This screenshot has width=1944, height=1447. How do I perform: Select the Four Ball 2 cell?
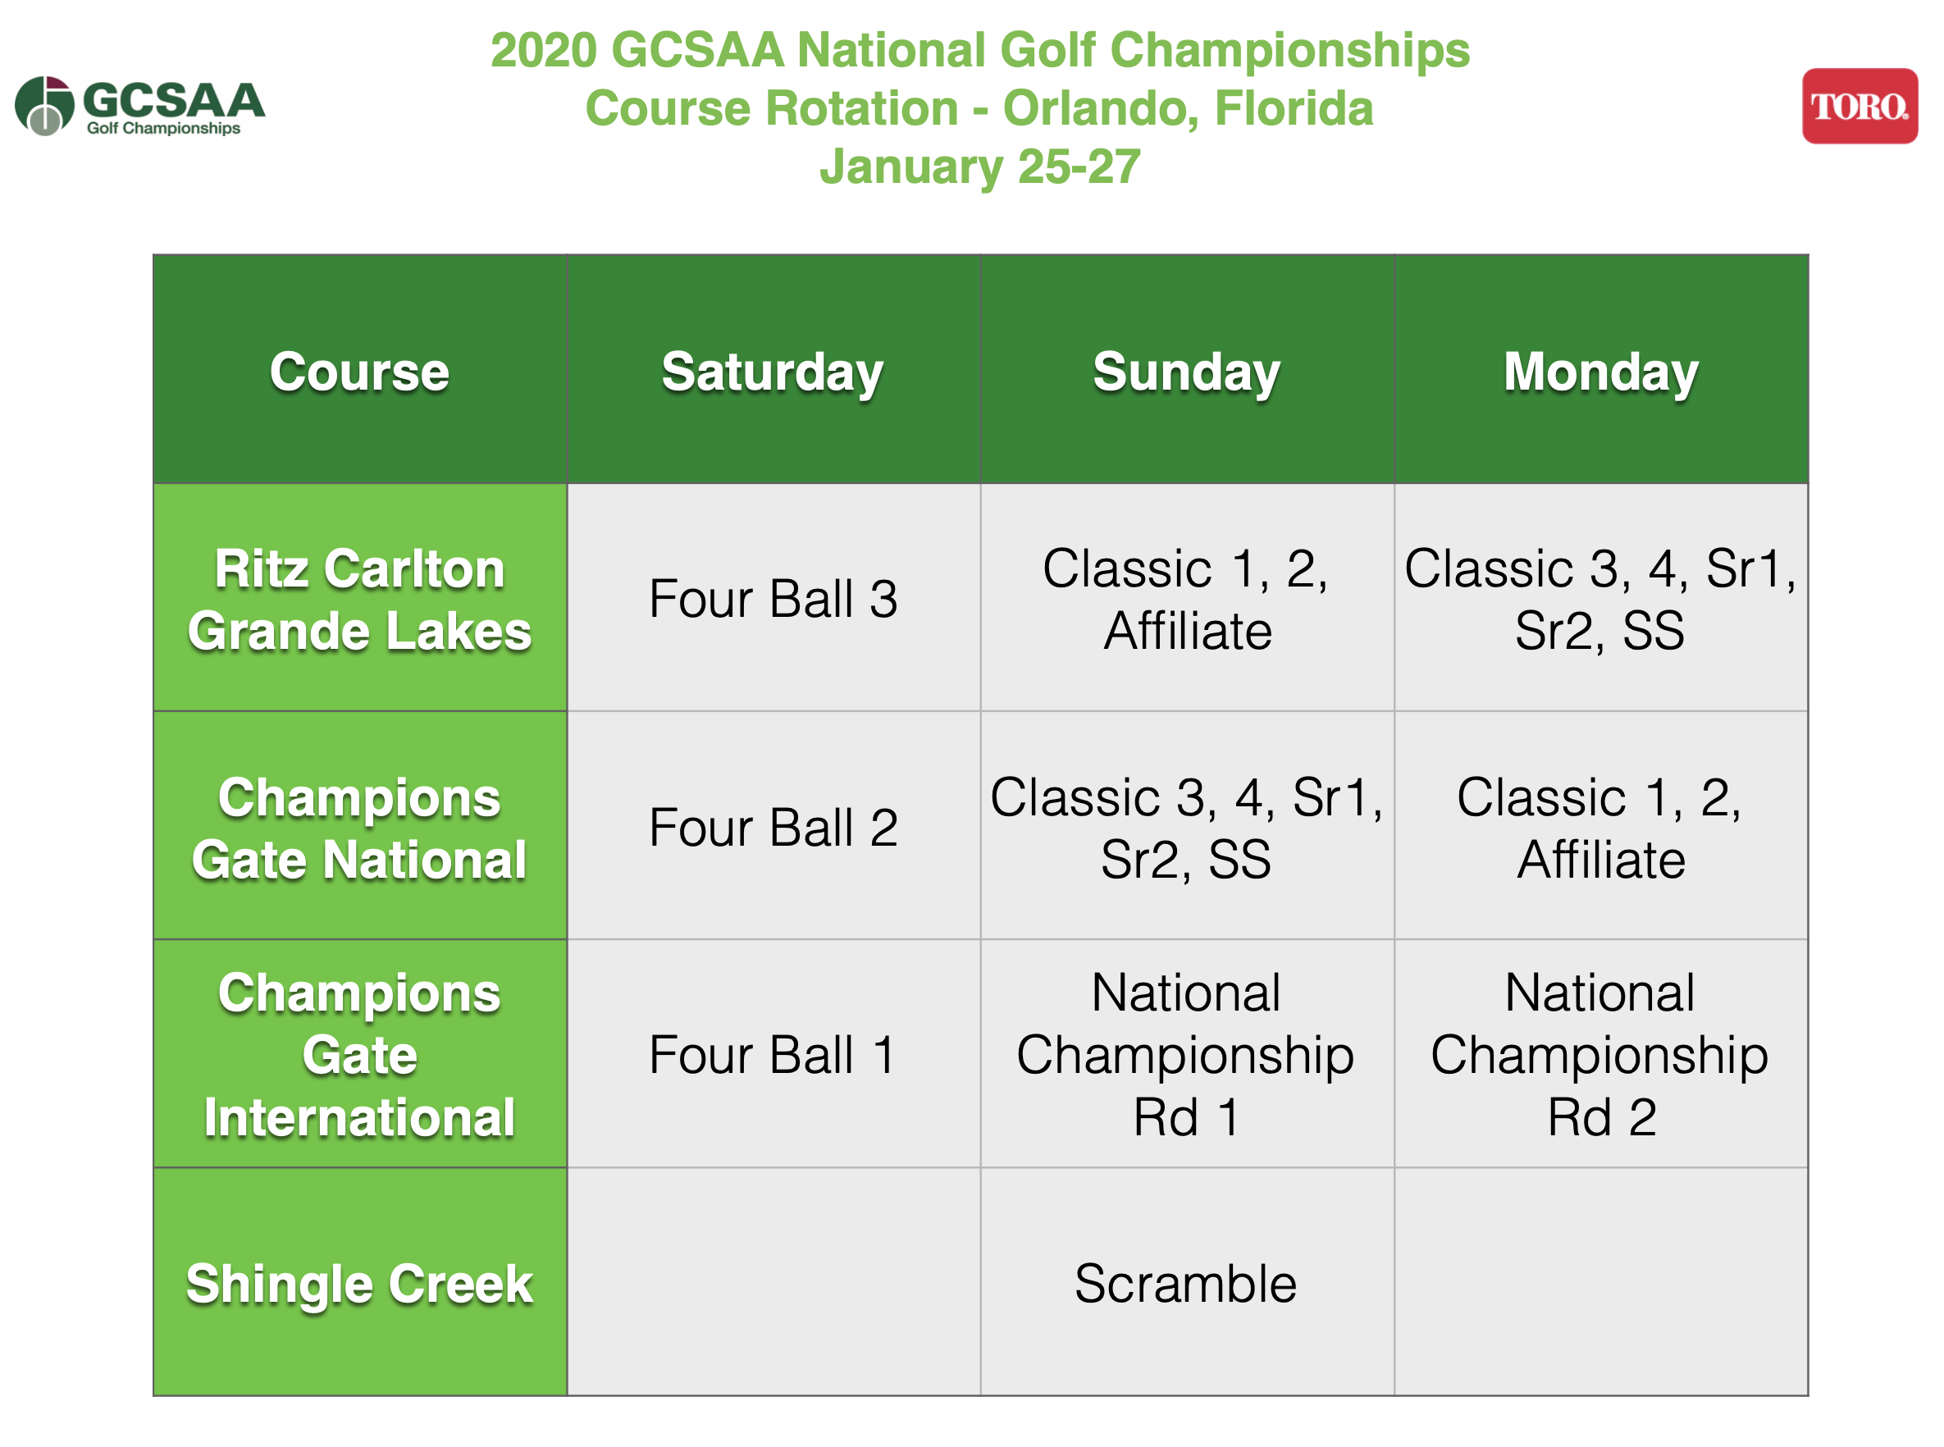click(x=773, y=828)
